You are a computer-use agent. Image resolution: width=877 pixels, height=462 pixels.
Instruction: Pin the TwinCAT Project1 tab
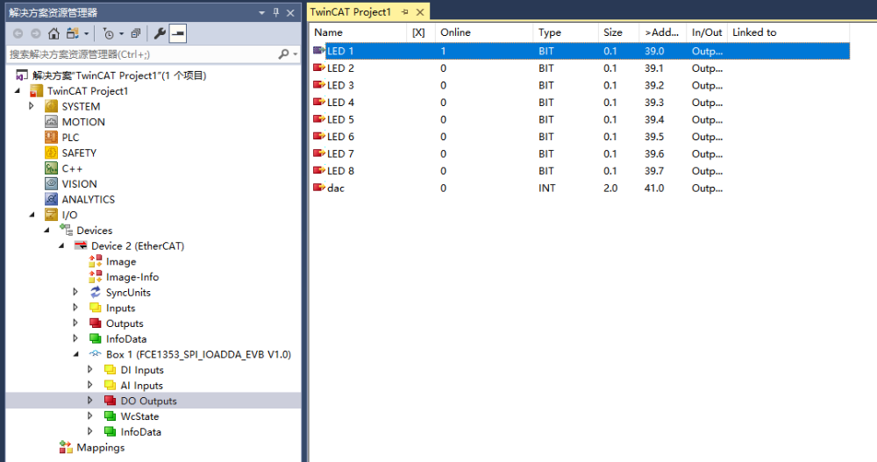pos(404,11)
